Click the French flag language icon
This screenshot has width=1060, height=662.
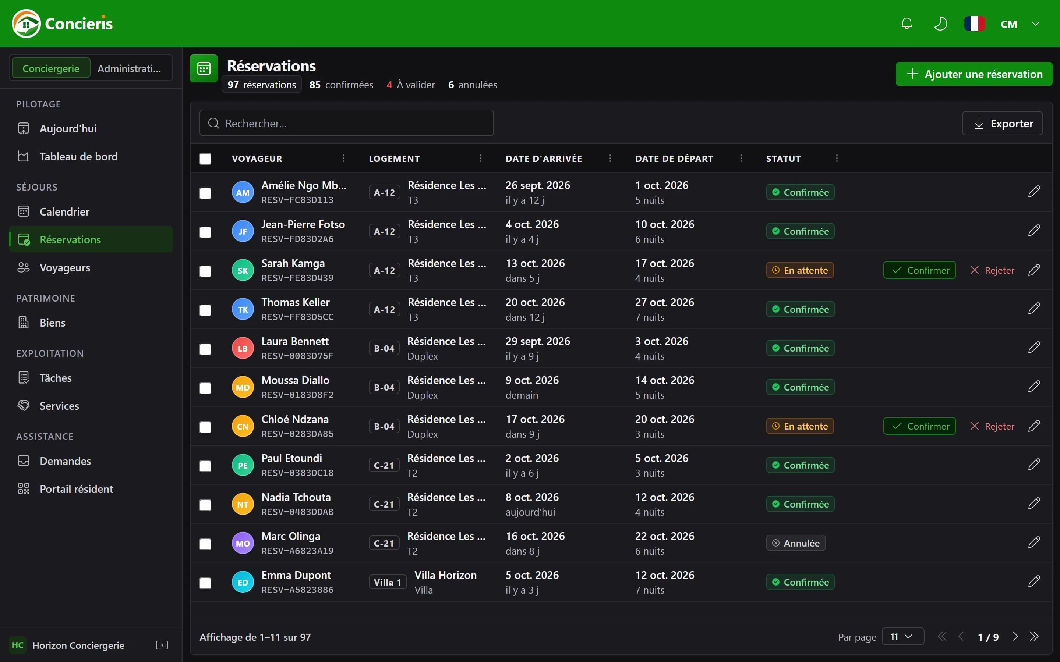pyautogui.click(x=974, y=24)
